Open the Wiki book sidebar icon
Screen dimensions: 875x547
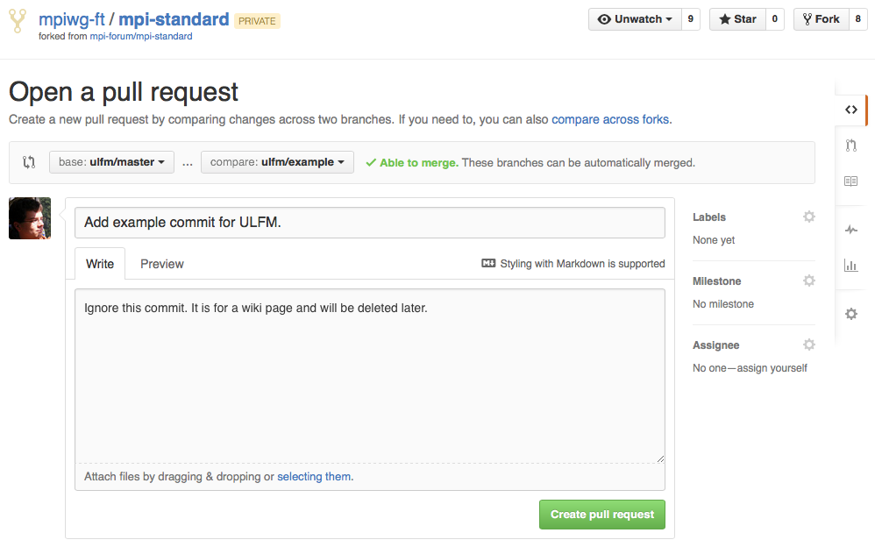850,181
